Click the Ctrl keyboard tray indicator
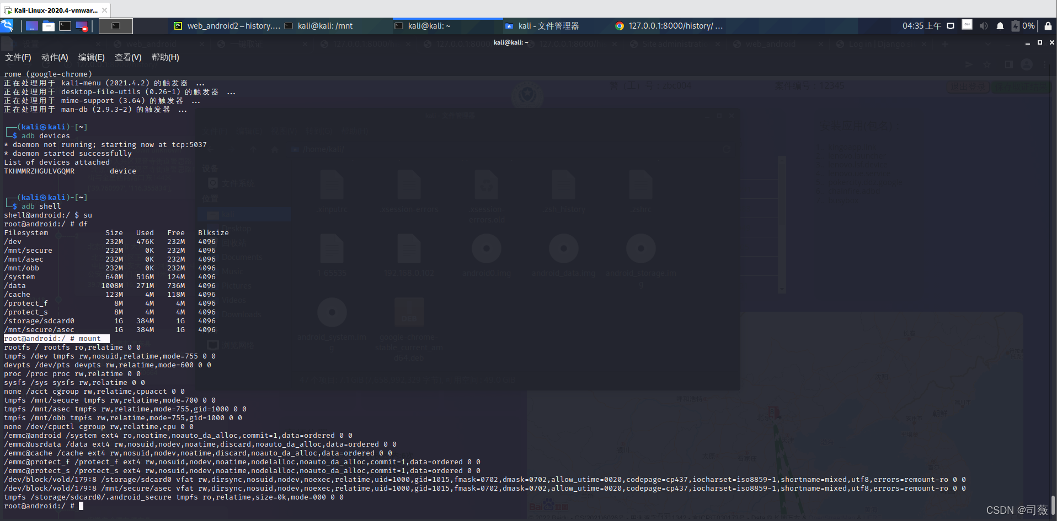 tap(967, 25)
